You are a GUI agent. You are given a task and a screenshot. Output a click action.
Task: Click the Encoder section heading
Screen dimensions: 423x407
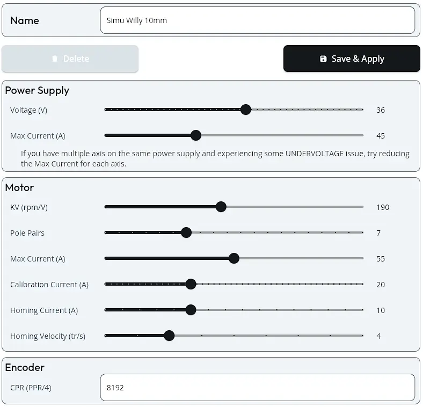(x=25, y=367)
